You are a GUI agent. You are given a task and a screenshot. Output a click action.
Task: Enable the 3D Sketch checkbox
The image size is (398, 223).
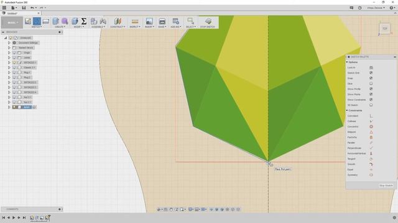[x=371, y=105]
